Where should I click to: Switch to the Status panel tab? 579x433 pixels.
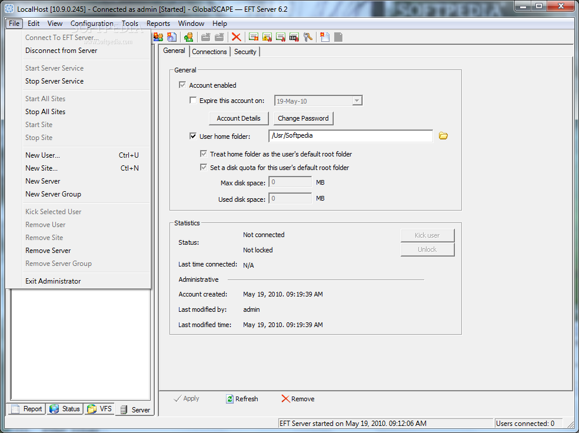(65, 409)
